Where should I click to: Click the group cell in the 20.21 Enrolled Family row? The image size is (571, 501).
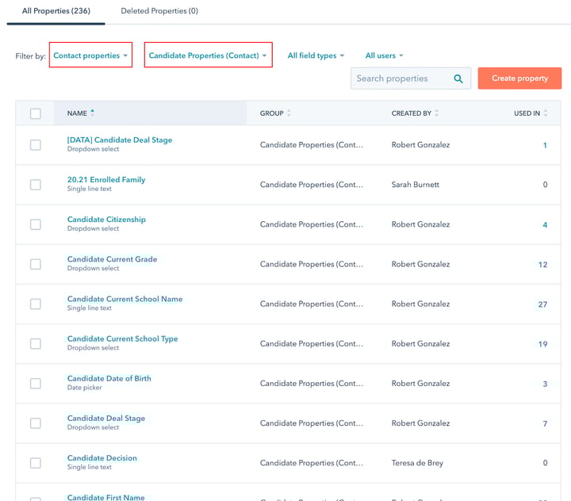tap(312, 185)
